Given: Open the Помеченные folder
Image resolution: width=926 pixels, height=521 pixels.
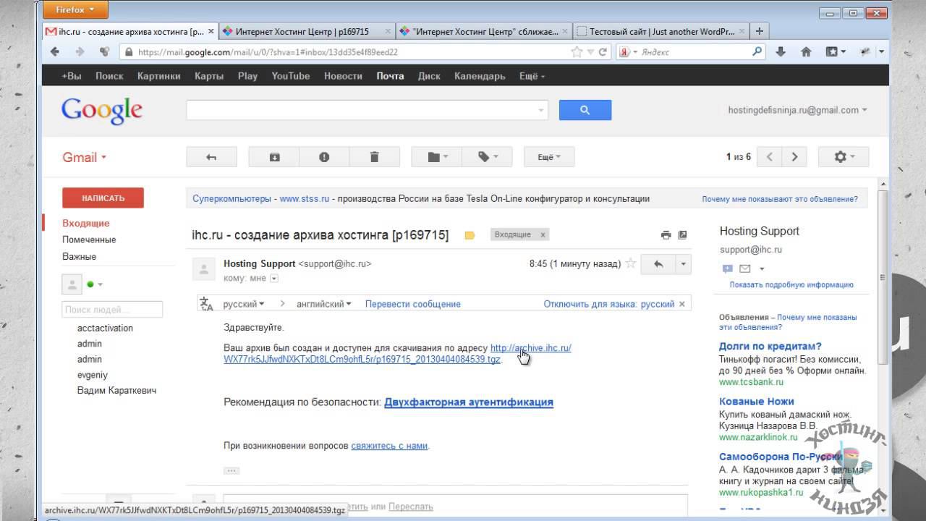Looking at the screenshot, I should (89, 240).
